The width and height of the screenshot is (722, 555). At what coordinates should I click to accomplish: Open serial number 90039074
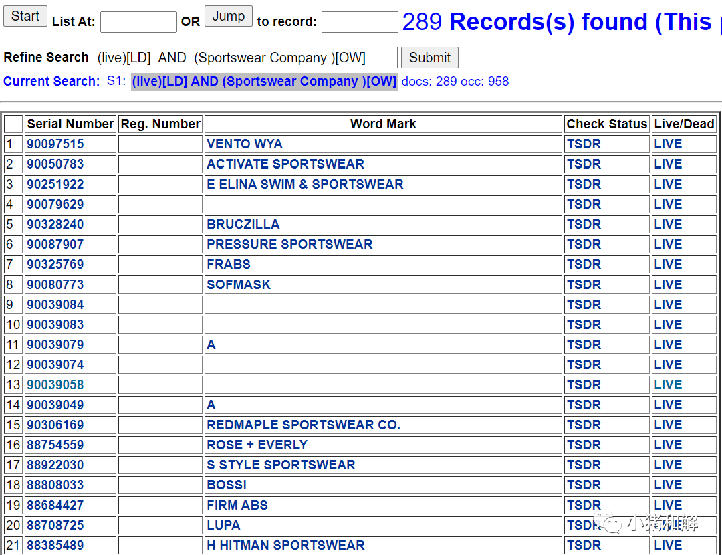point(55,365)
